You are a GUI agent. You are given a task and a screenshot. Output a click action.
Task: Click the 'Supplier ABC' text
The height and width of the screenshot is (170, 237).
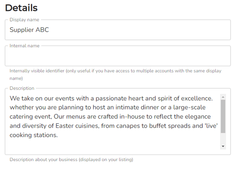click(29, 30)
